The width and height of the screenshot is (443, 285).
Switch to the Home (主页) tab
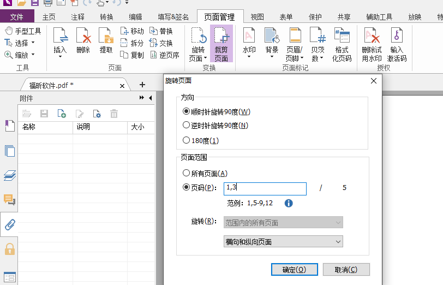(x=49, y=17)
